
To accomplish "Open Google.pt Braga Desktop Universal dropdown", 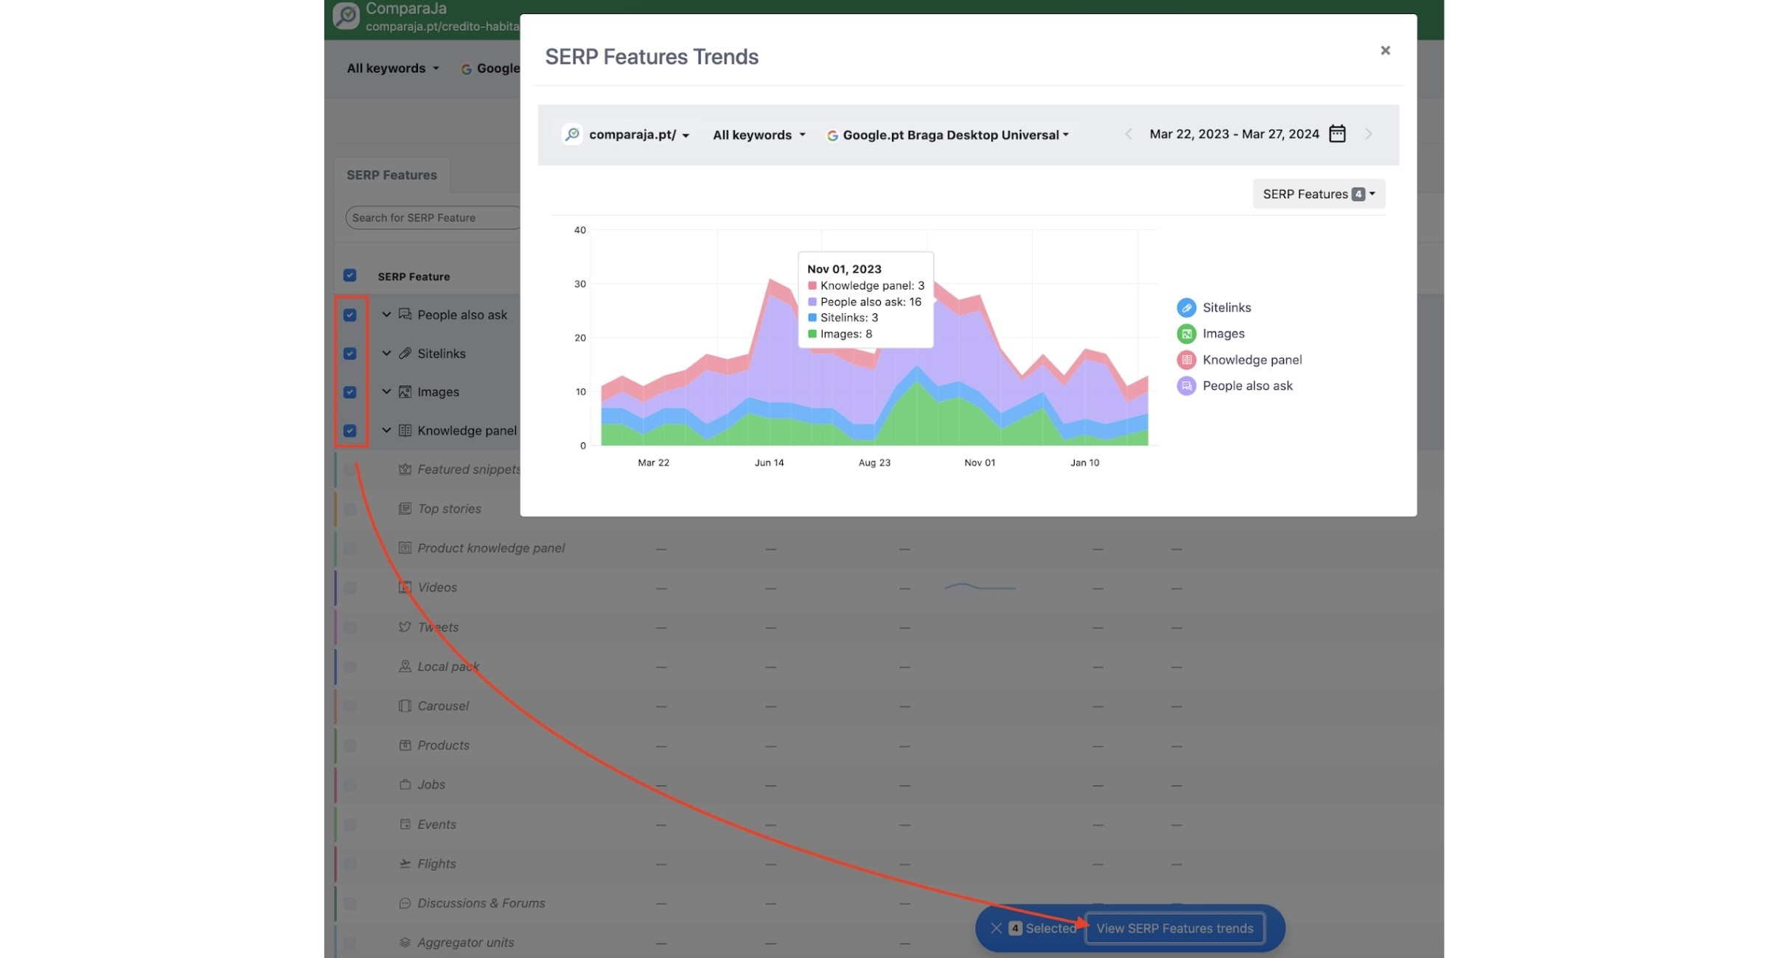I will pos(948,135).
